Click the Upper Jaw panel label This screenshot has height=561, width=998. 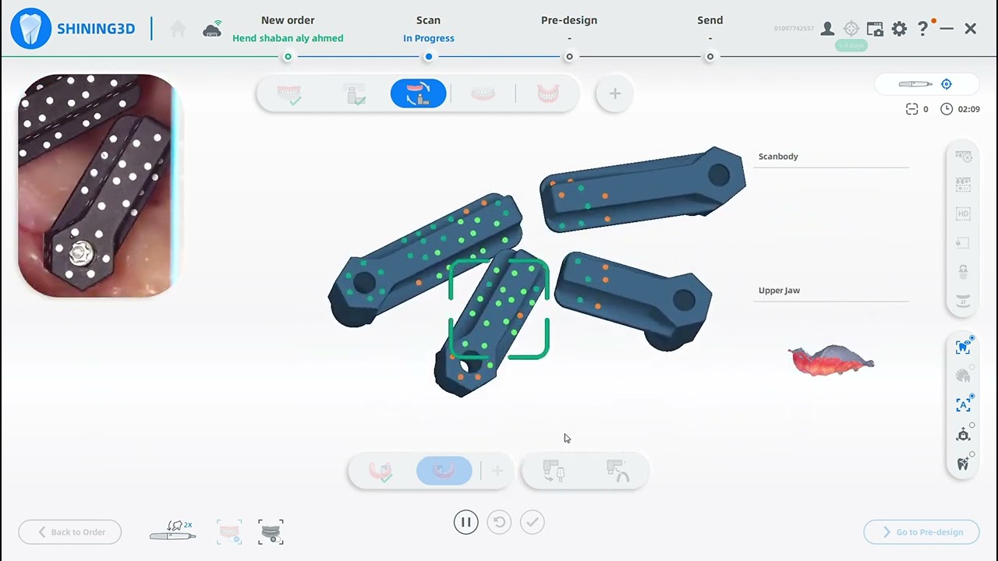(x=779, y=291)
